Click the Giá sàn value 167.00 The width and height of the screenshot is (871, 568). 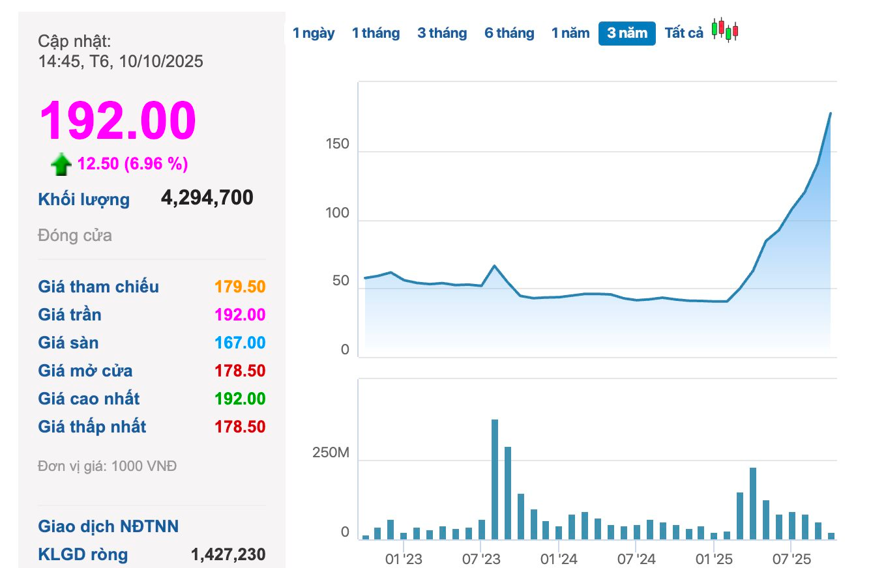tap(240, 343)
